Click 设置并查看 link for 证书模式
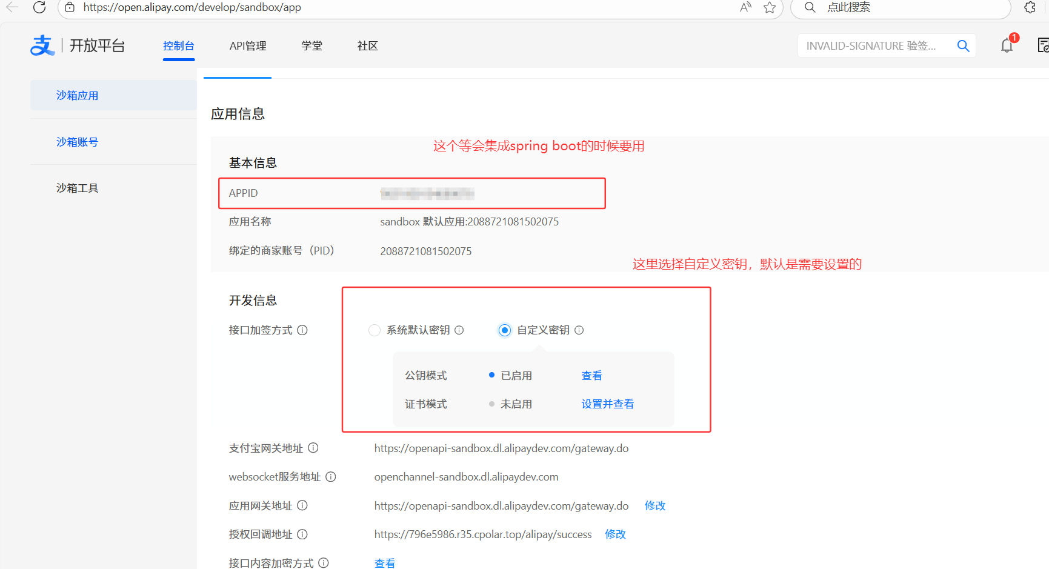Image resolution: width=1049 pixels, height=569 pixels. (x=607, y=404)
